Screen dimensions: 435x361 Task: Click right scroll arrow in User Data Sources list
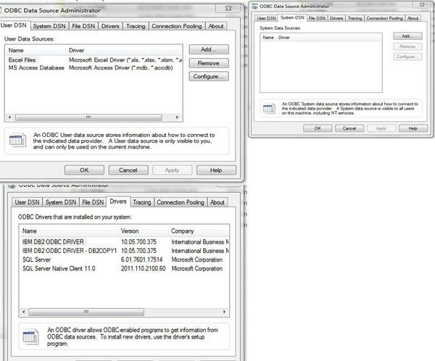(177, 117)
